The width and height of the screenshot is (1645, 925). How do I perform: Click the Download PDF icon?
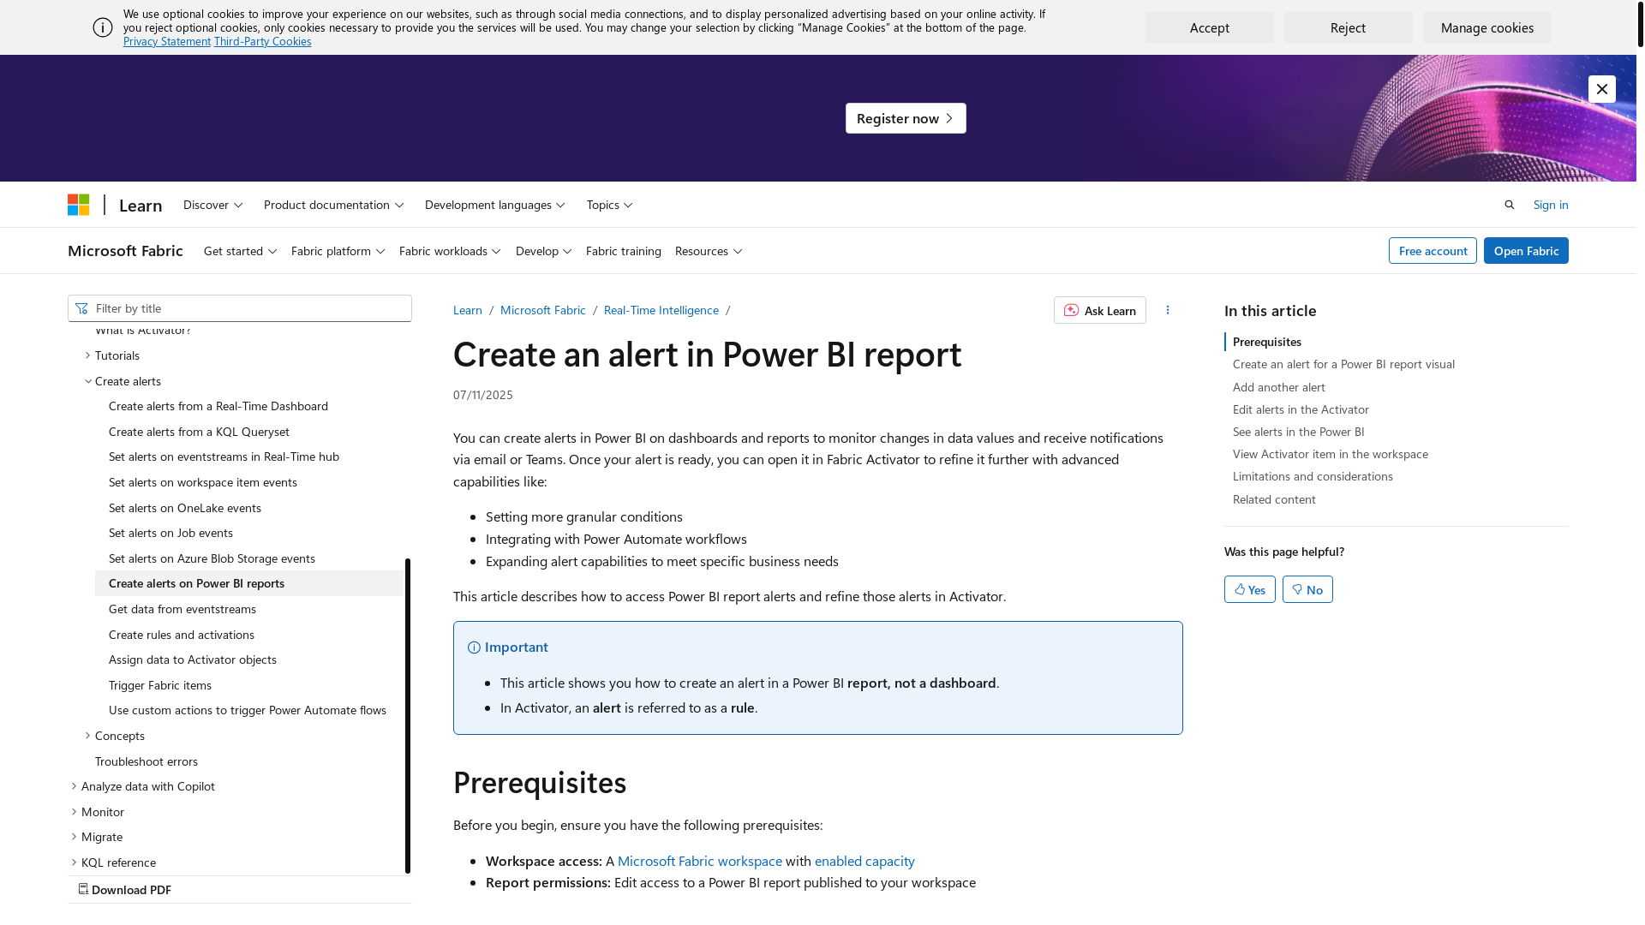(x=83, y=889)
